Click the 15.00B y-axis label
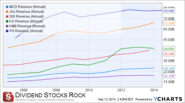Viewport: 185px width, 103px height. pyautogui.click(x=169, y=82)
